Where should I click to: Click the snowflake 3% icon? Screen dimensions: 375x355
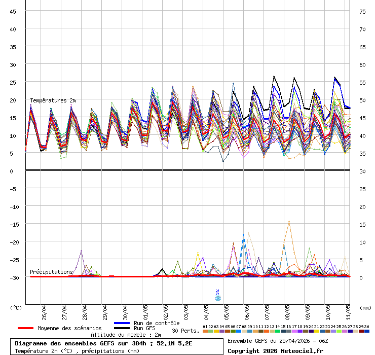(x=217, y=295)
